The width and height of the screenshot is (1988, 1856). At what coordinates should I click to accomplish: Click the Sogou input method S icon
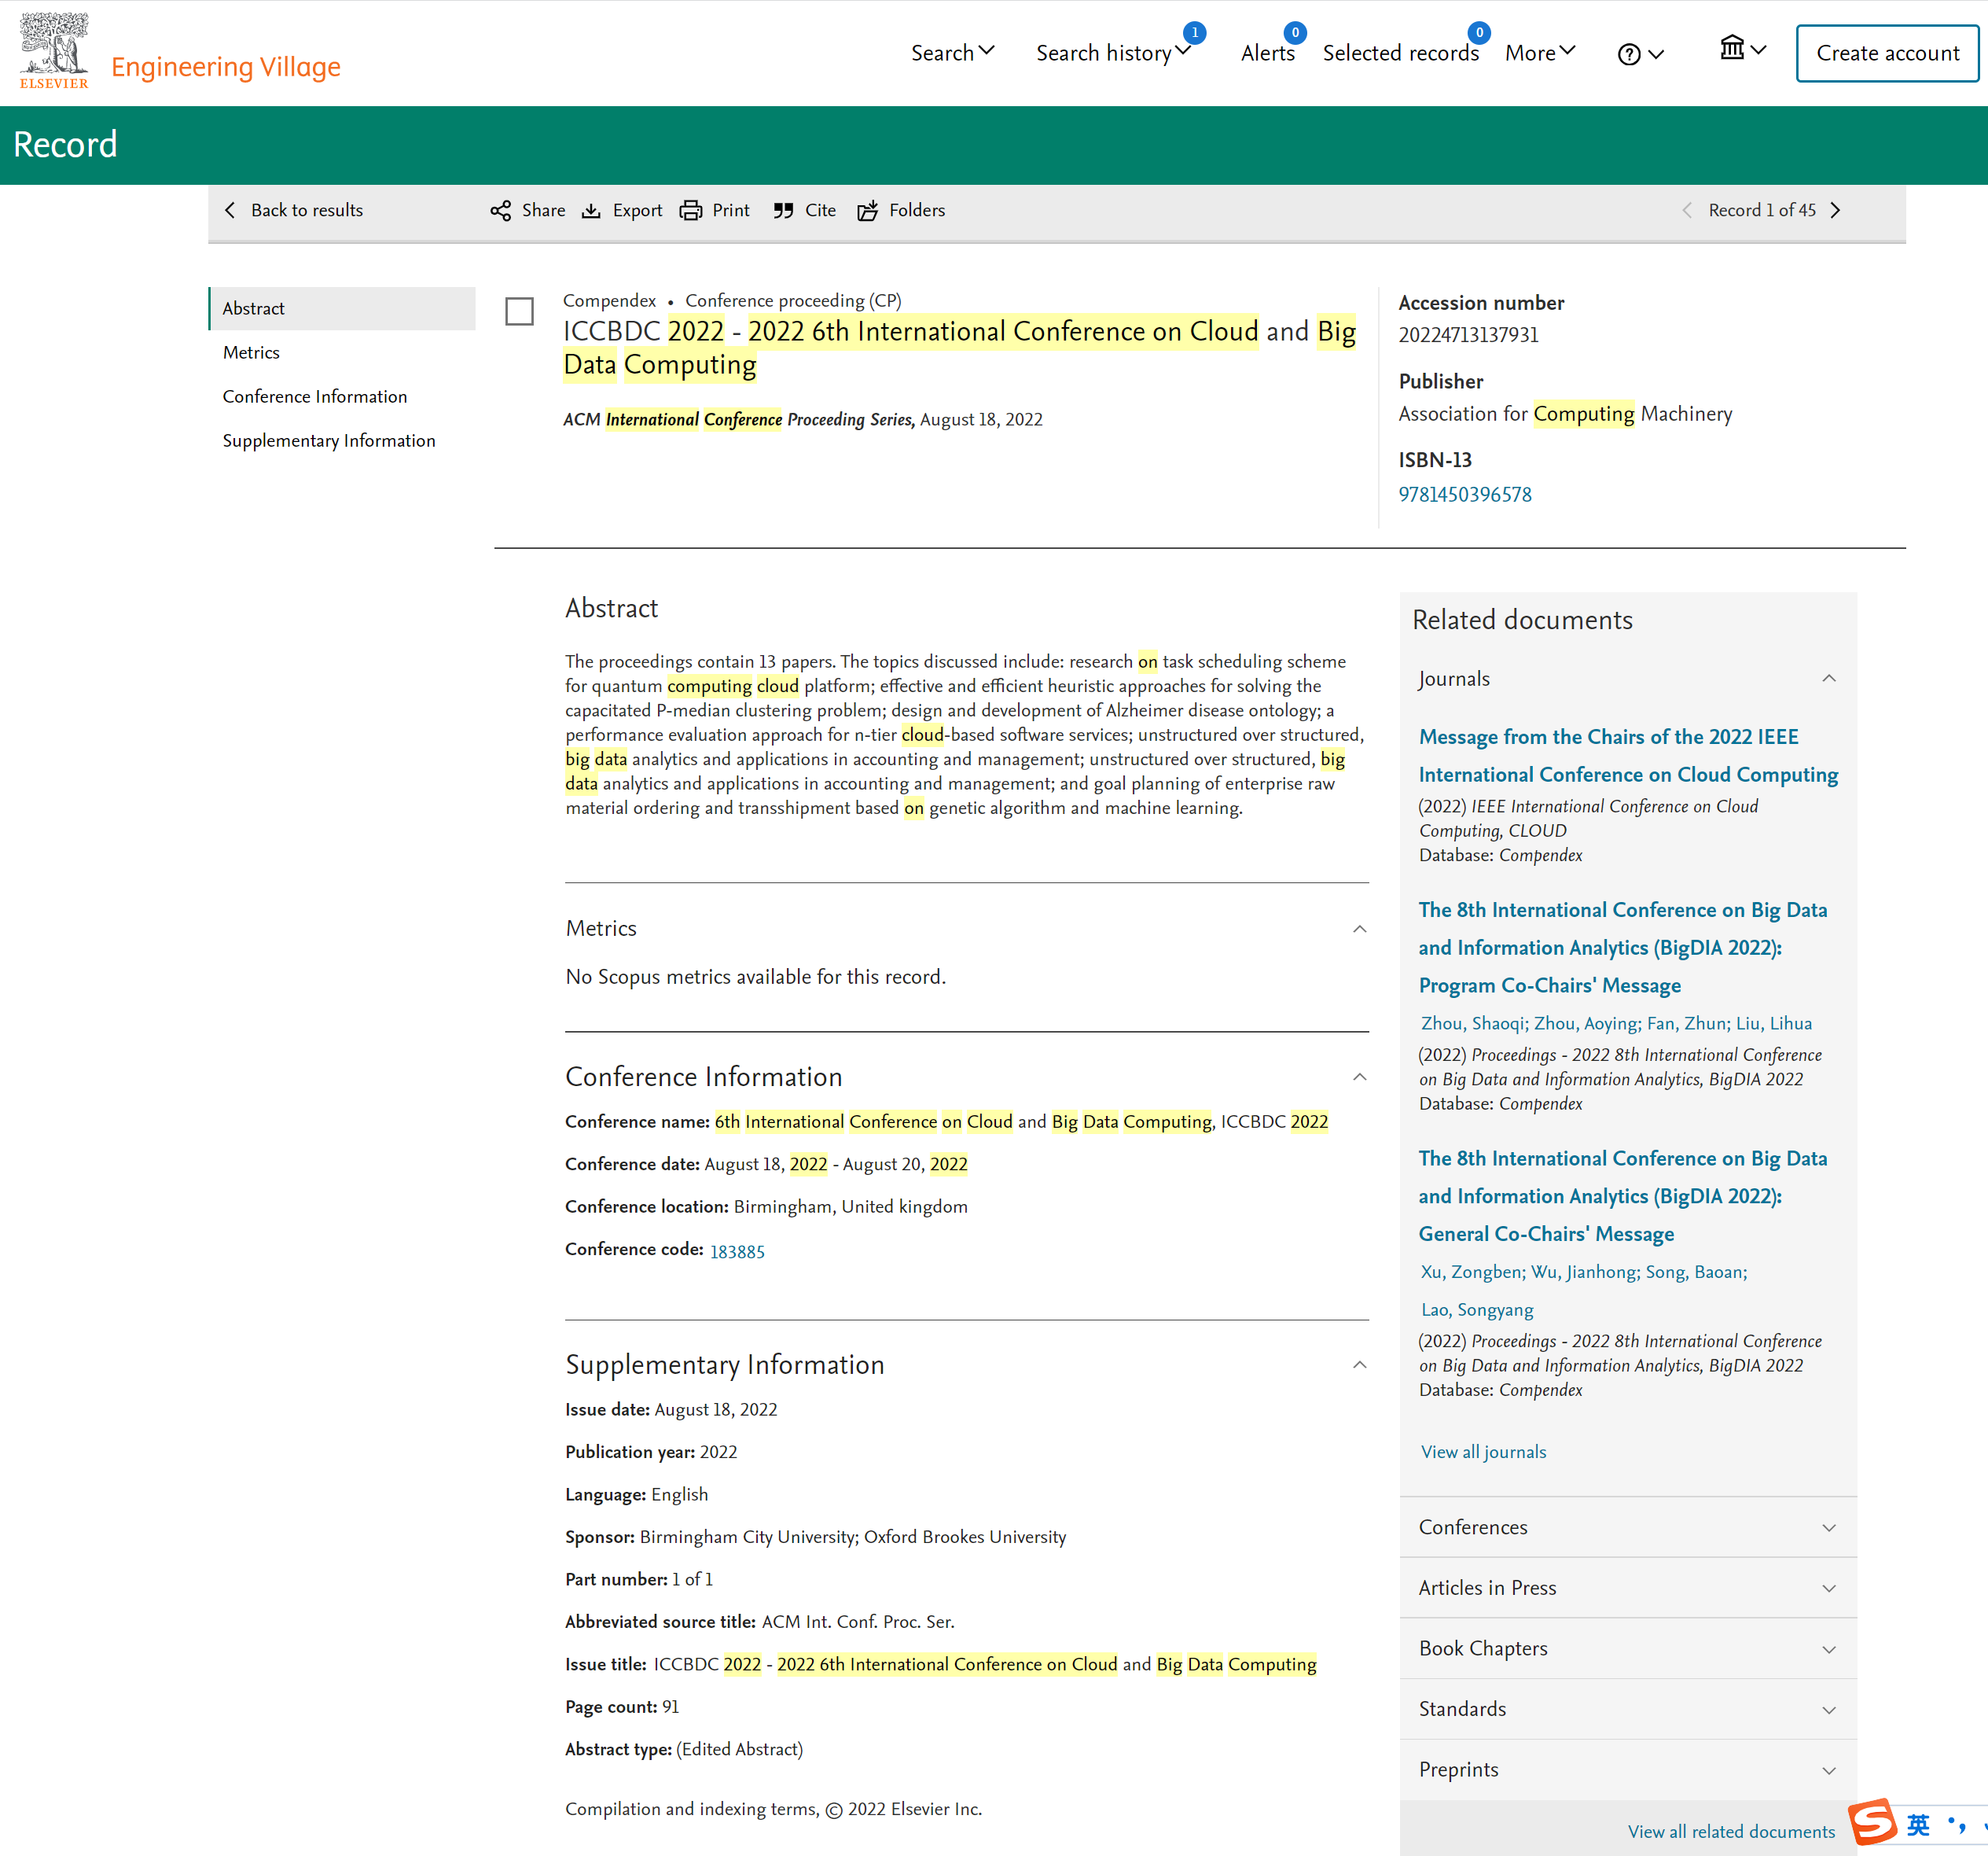click(x=1872, y=1823)
